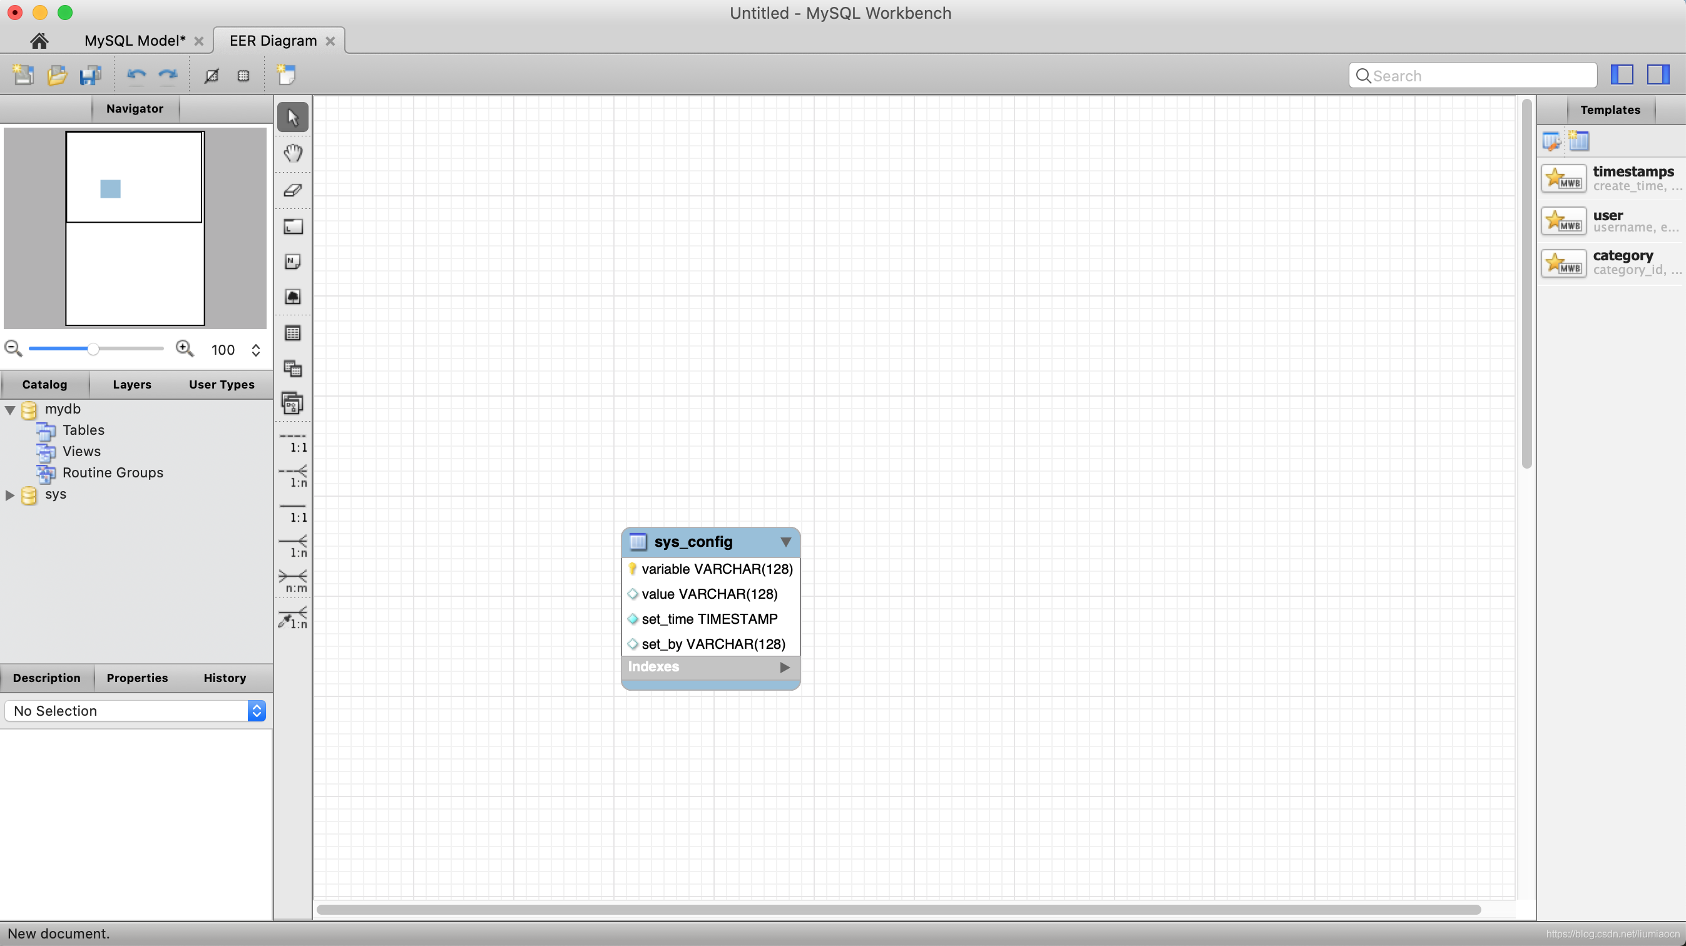Screen dimensions: 1686x946
Task: Collapse the sys_config table columns
Action: (786, 542)
